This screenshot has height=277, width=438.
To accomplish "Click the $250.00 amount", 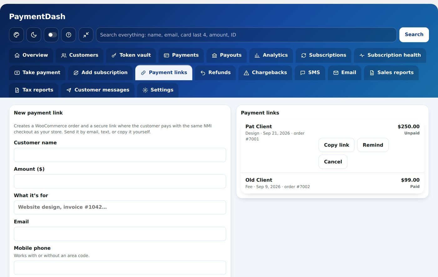I will [409, 126].
